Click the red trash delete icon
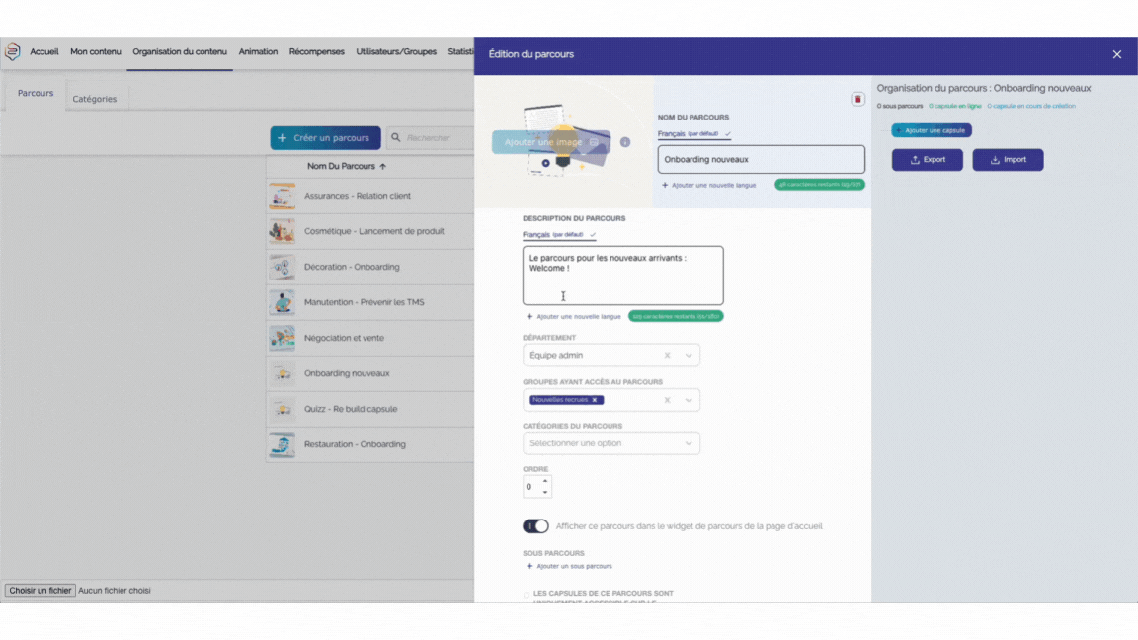Screen dimensions: 1138x640 coord(857,100)
